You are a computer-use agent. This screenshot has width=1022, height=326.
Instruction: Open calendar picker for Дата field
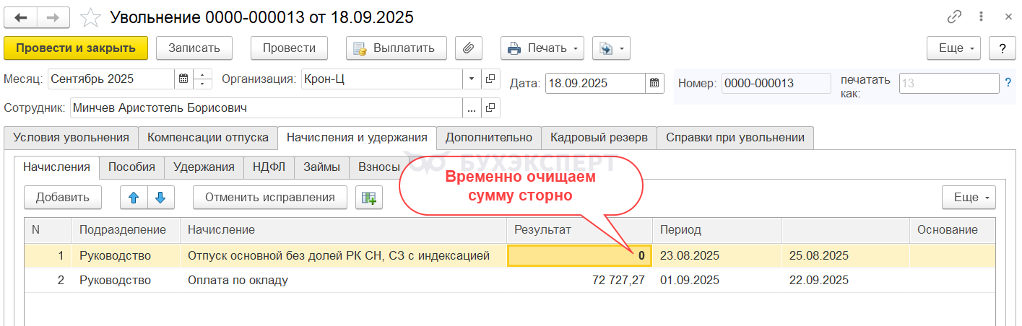pyautogui.click(x=654, y=83)
